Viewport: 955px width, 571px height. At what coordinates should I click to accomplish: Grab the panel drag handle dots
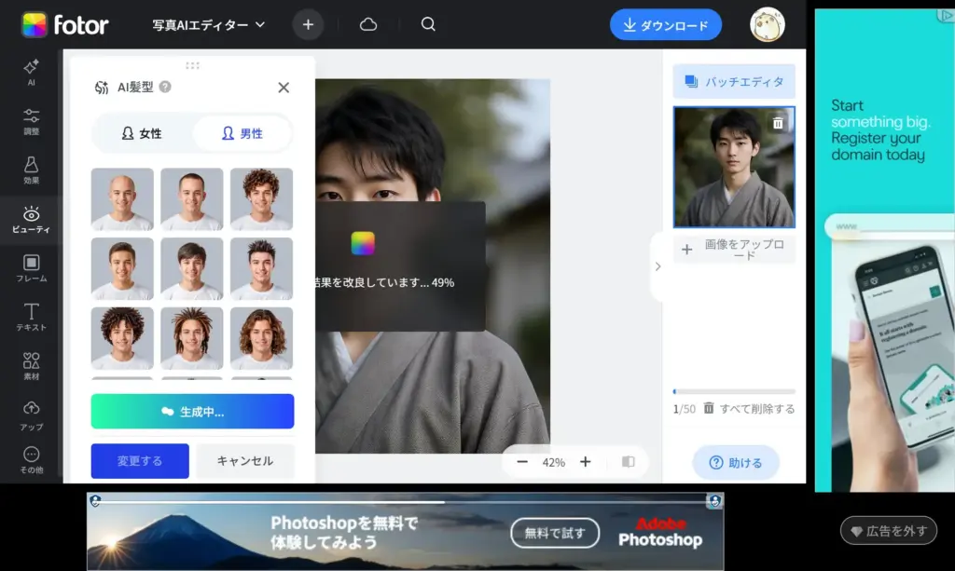pos(192,65)
